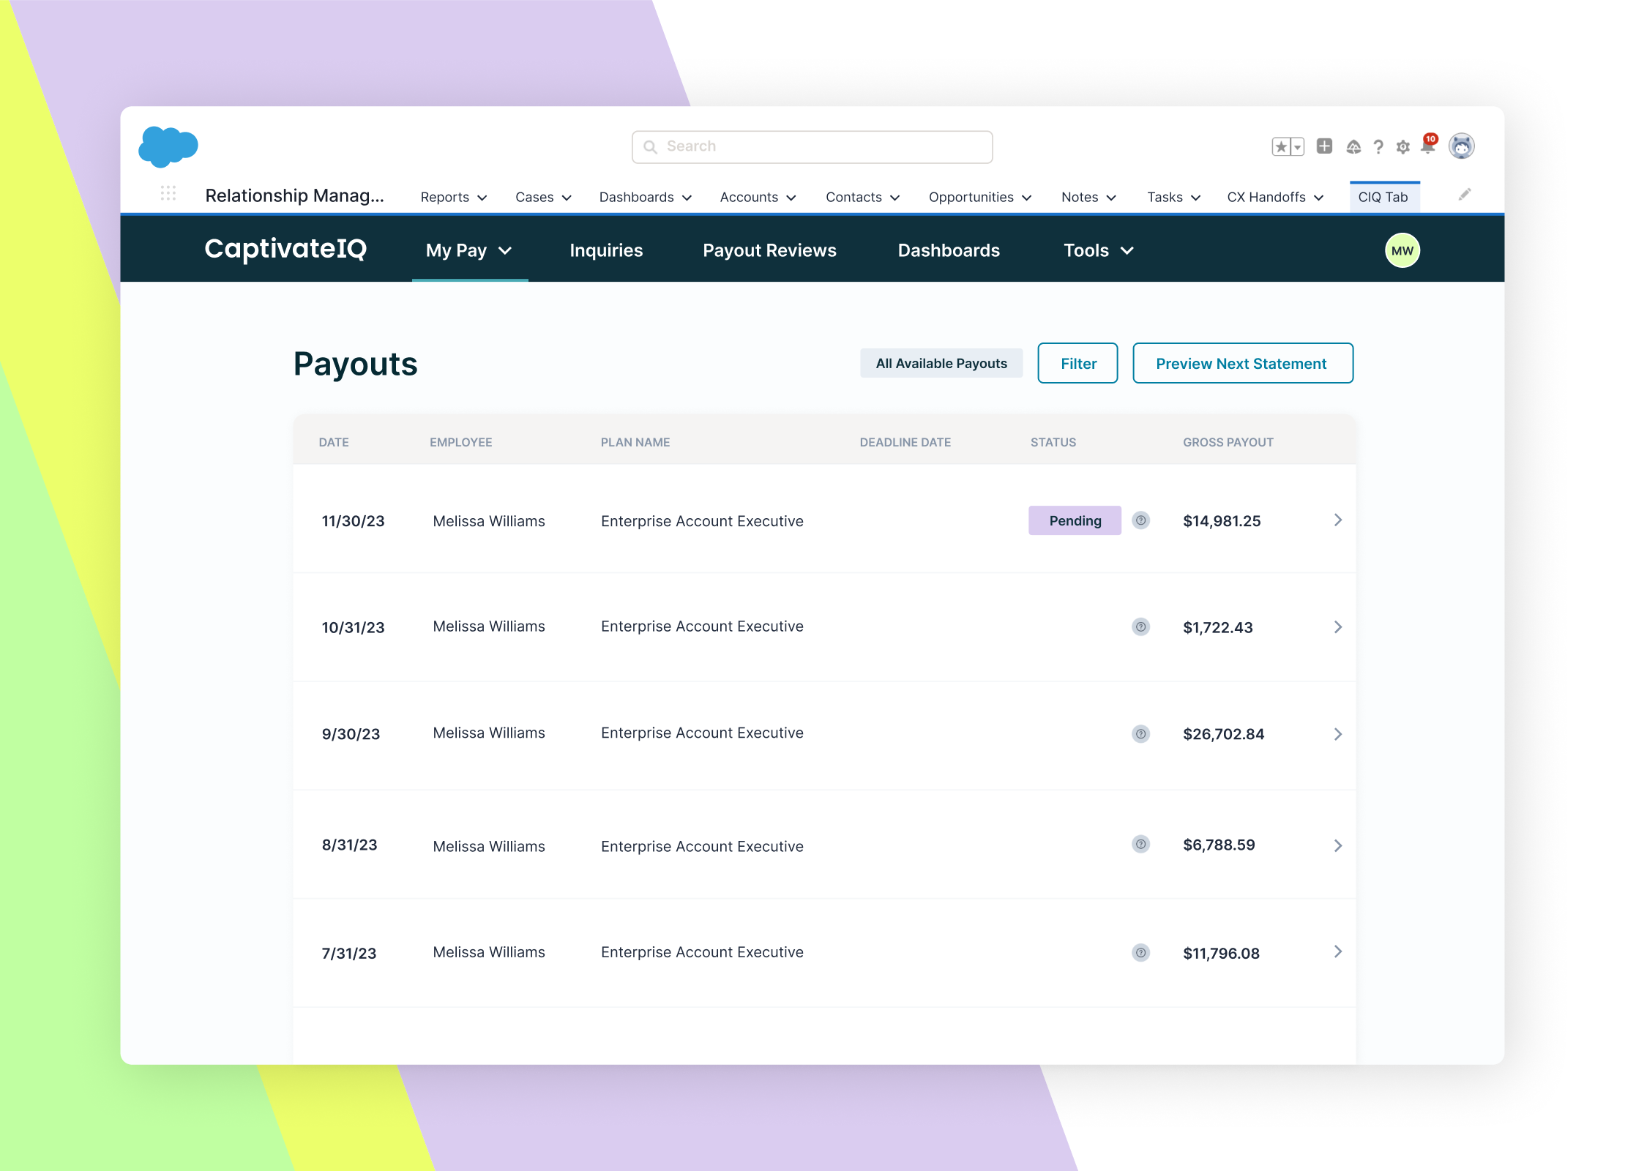Viewport: 1625px width, 1171px height.
Task: Click Preview Next Statement button
Action: point(1242,364)
